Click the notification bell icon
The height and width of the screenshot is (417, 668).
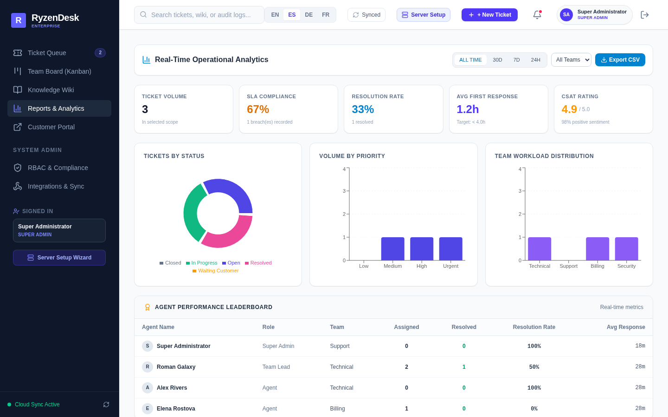pyautogui.click(x=537, y=15)
